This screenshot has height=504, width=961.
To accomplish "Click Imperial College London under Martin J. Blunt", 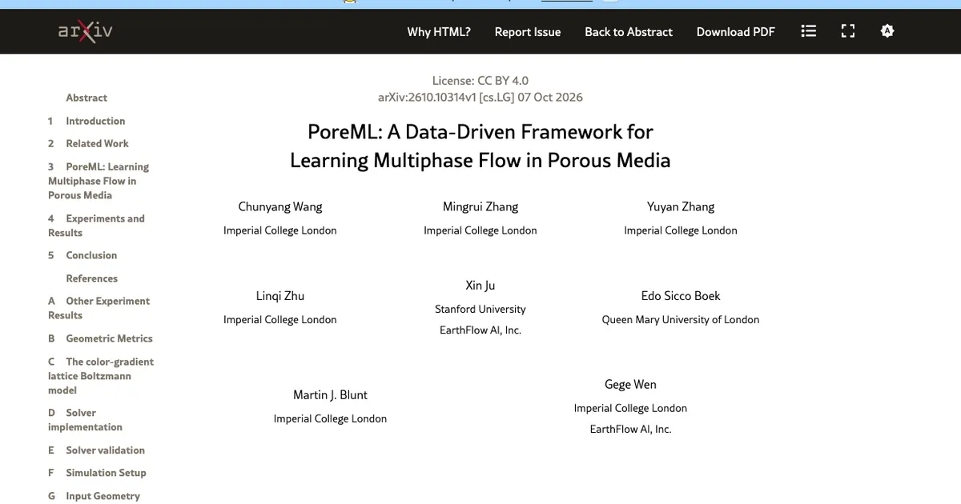I will [330, 418].
